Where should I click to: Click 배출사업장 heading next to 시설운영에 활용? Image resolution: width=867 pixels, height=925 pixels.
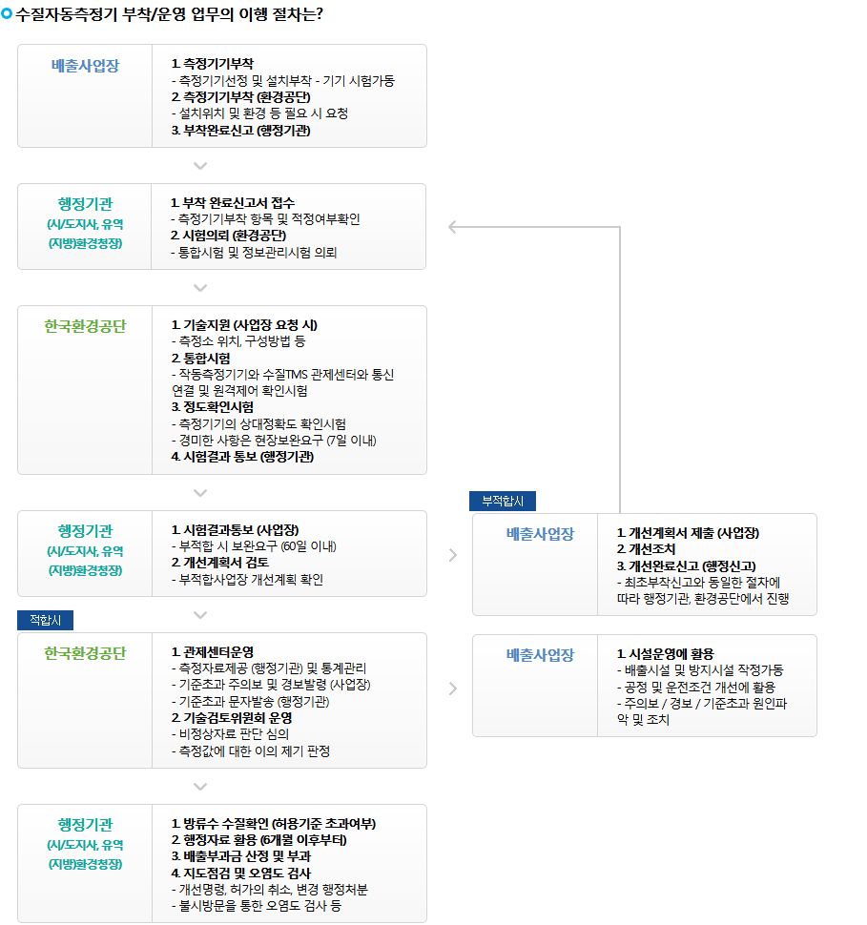tap(540, 655)
